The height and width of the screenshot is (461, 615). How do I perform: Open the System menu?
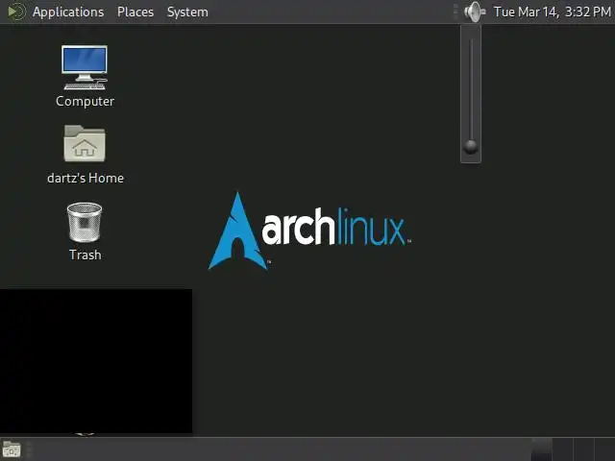point(187,12)
